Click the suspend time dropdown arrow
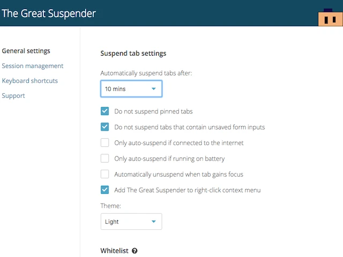The height and width of the screenshot is (257, 343). pos(154,89)
